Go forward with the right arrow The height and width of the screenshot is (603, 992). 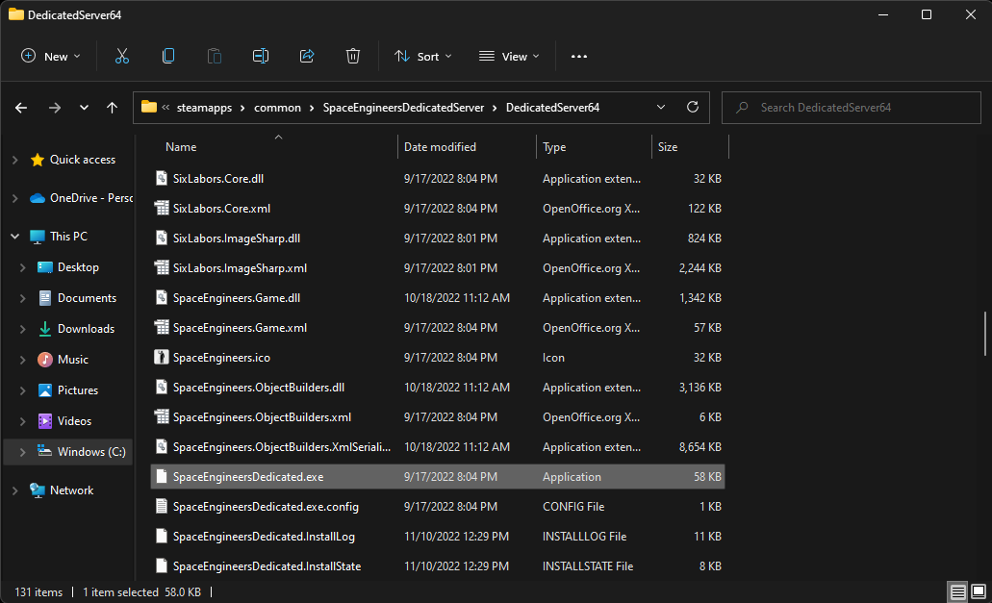tap(55, 108)
